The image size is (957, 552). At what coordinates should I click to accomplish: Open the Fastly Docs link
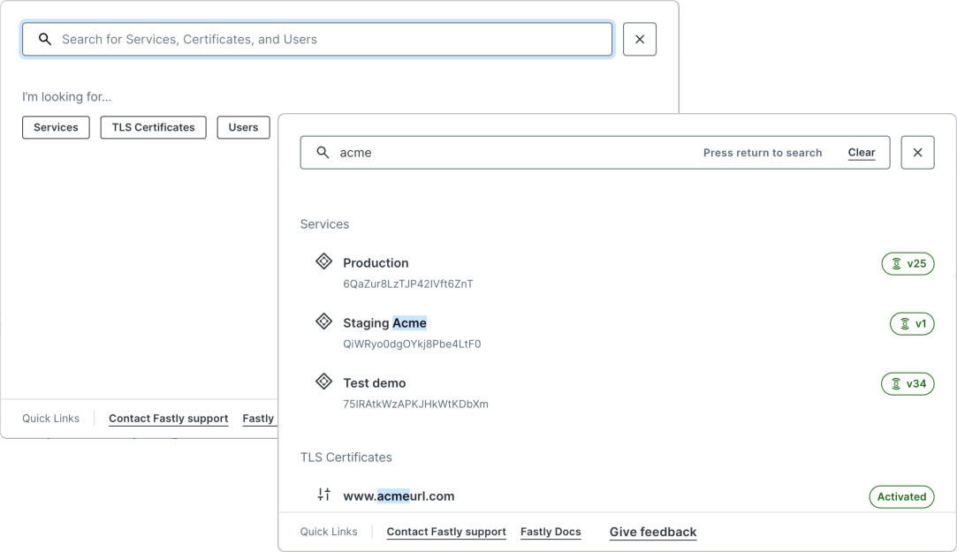click(551, 531)
